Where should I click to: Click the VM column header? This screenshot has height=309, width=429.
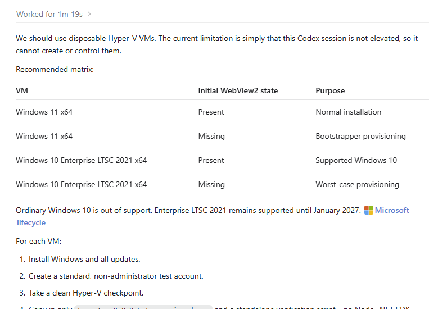tap(22, 91)
